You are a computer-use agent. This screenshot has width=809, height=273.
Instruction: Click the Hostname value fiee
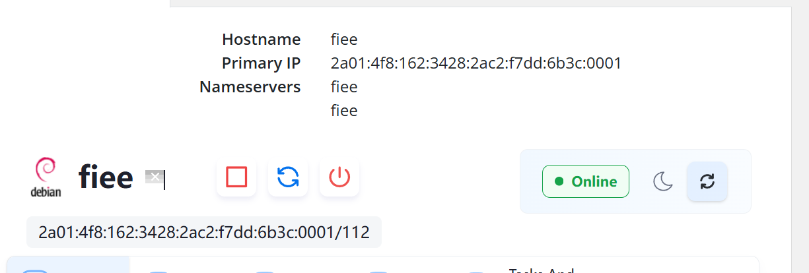(344, 40)
